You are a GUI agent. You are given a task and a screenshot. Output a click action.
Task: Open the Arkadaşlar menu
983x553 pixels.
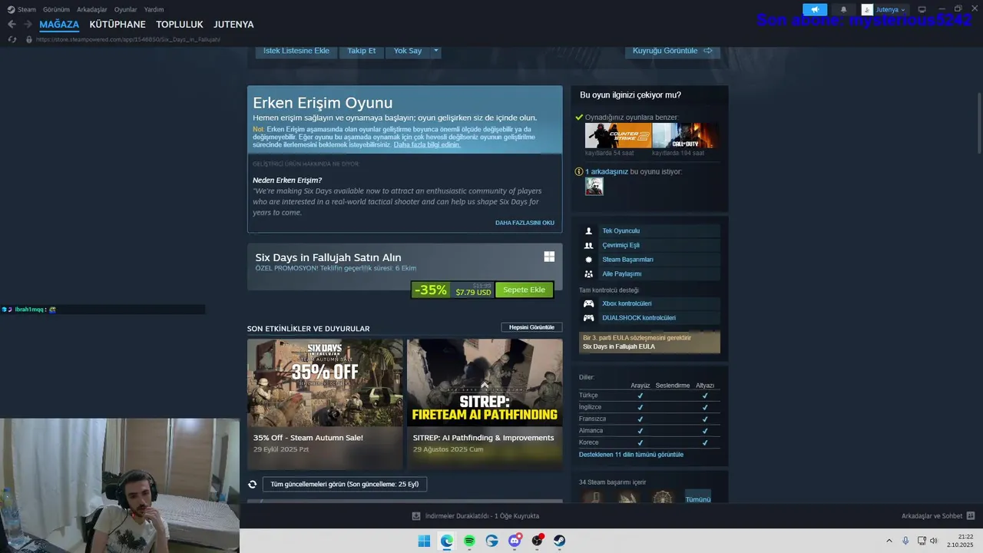tap(92, 9)
